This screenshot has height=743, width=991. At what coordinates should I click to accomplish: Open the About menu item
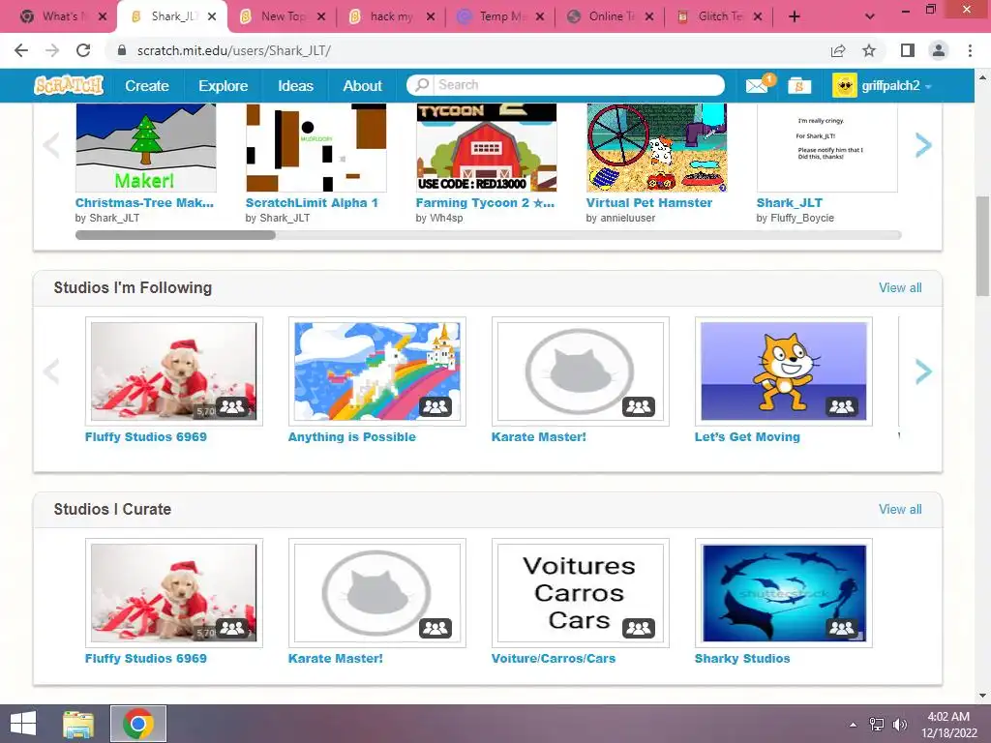tap(363, 86)
